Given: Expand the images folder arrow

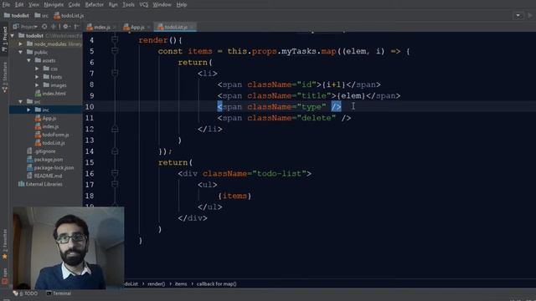Looking at the screenshot, I should point(37,85).
